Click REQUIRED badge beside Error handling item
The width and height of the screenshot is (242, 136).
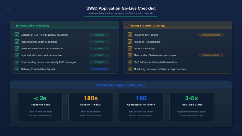99,62
